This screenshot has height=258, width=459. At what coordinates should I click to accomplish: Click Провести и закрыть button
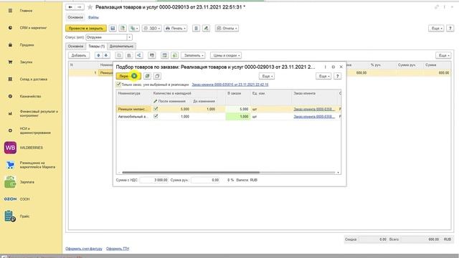tap(86, 29)
